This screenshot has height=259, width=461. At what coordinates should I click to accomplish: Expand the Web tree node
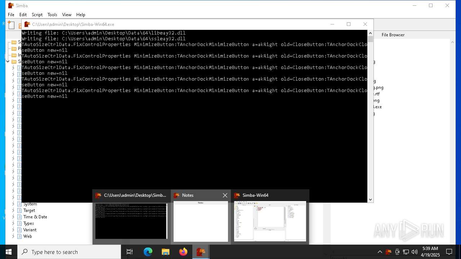(13, 236)
